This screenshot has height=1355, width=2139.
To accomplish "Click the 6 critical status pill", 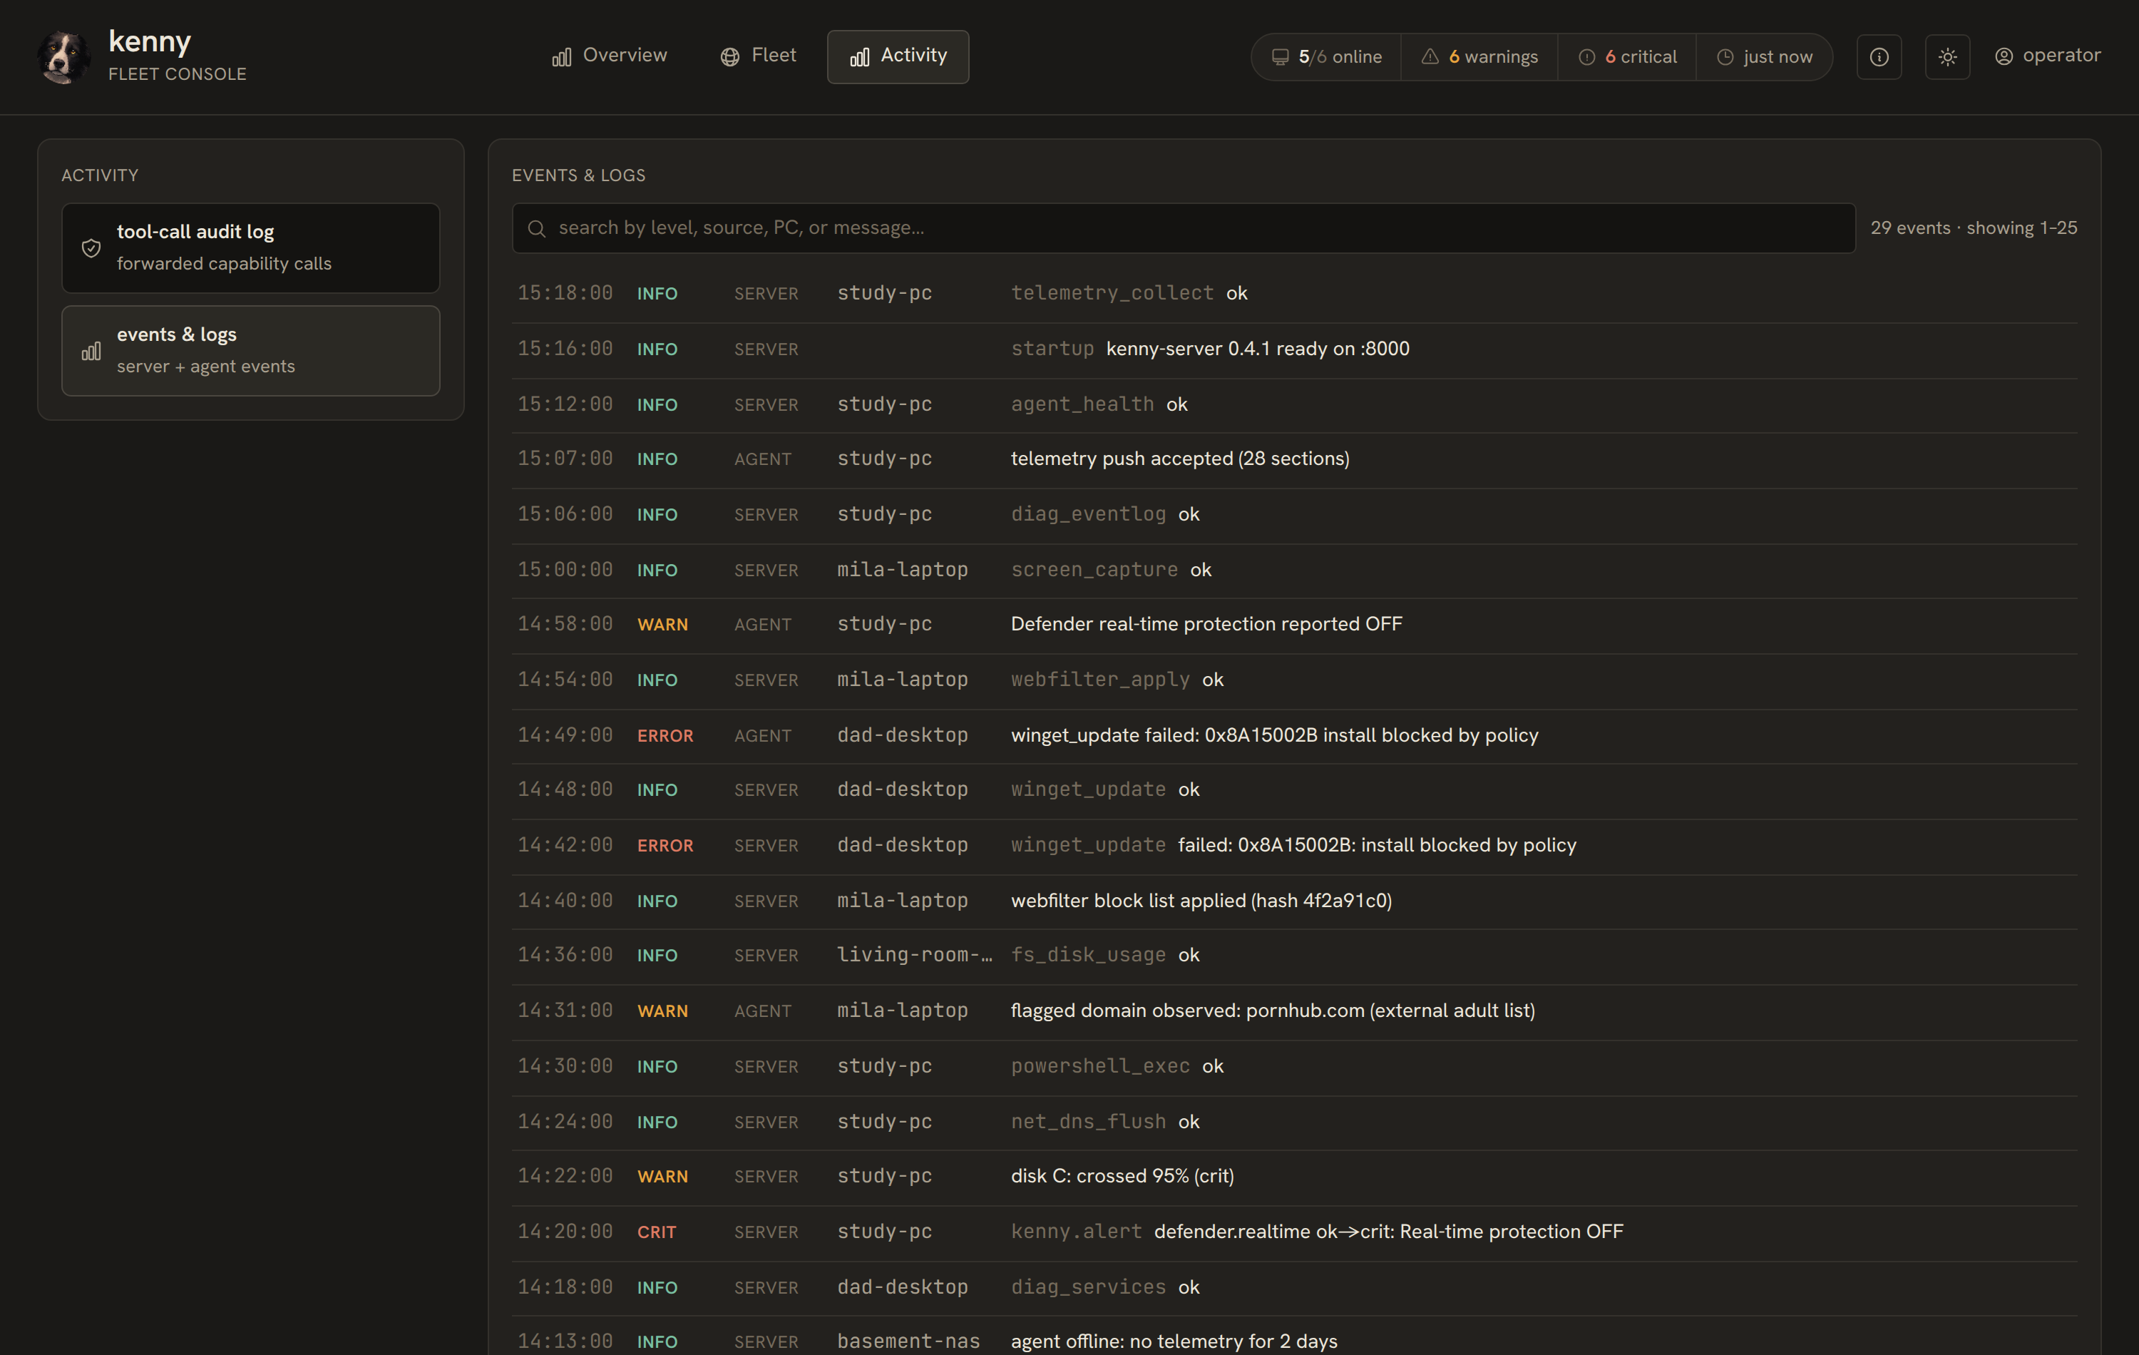I will [x=1627, y=57].
